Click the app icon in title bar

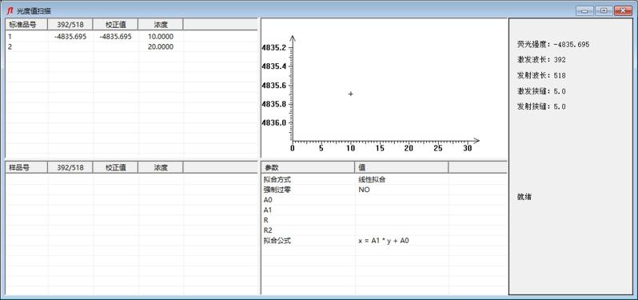[x=10, y=11]
